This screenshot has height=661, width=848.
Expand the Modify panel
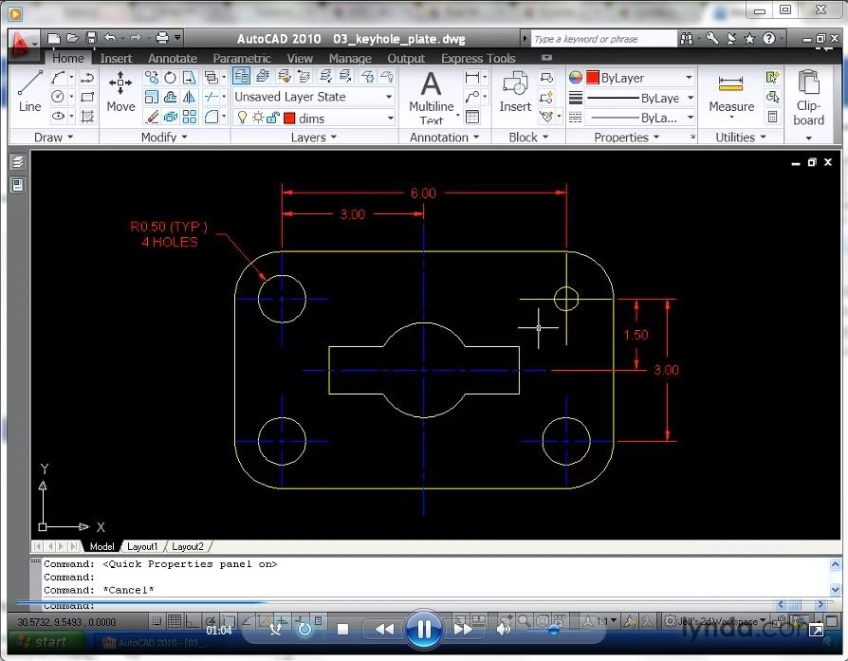164,138
